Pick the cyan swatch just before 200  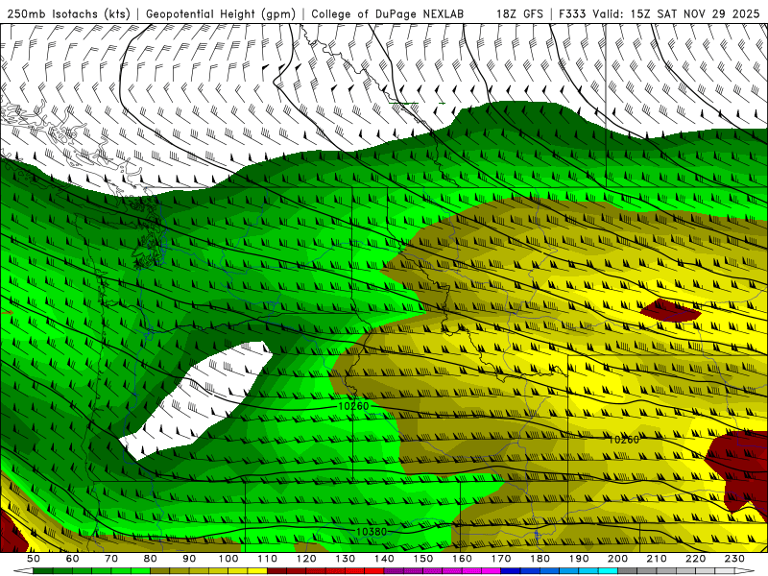[x=608, y=571]
